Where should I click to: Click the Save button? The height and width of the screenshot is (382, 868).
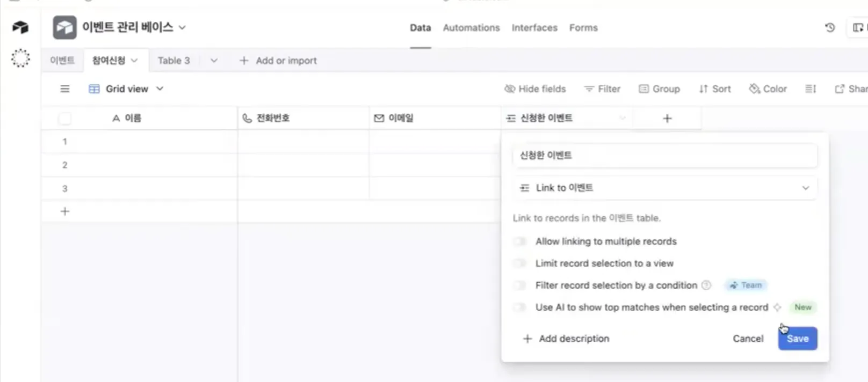pos(798,339)
